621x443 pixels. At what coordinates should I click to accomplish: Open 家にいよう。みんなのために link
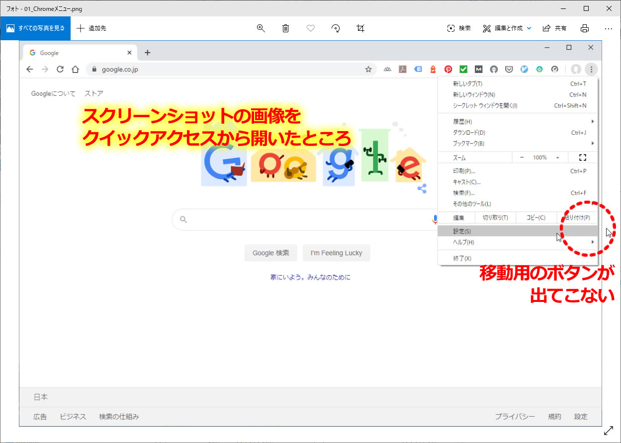point(310,278)
